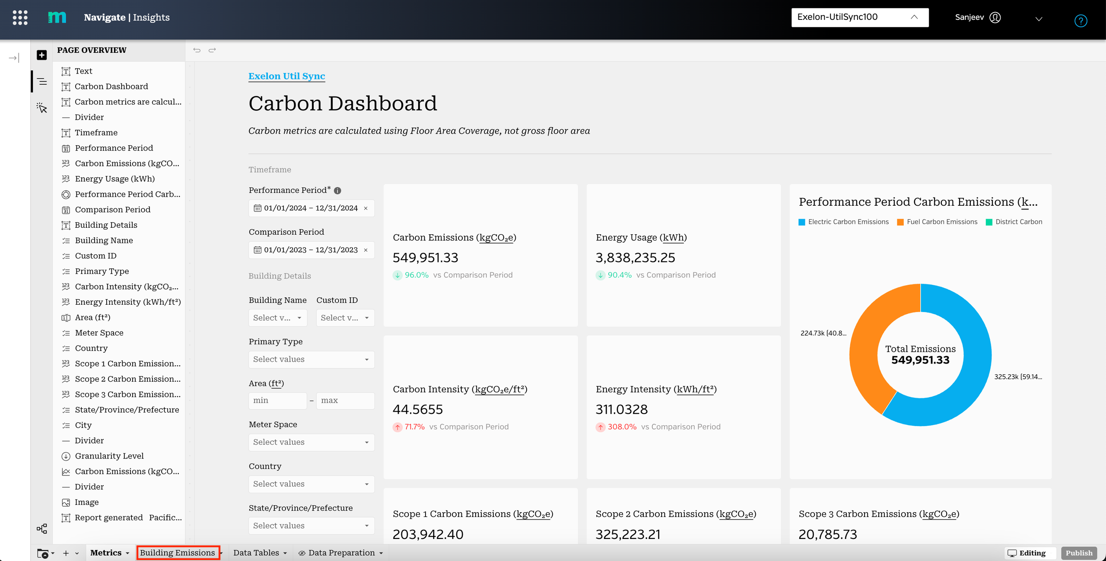Open the Building Name select dropdown
The width and height of the screenshot is (1106, 561).
pos(278,318)
